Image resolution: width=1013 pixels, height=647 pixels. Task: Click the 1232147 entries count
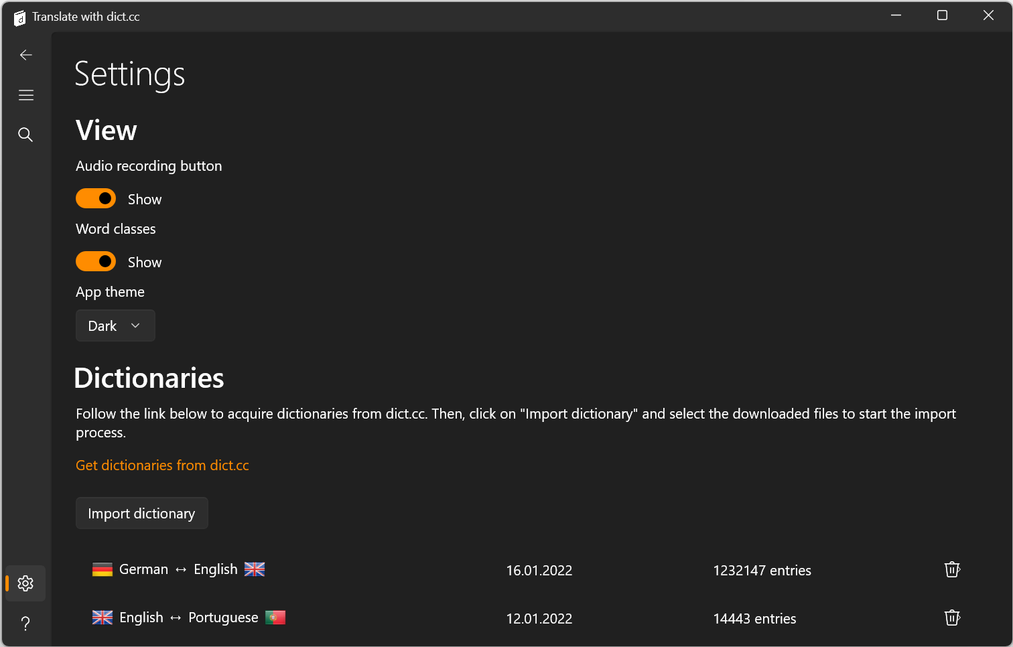[x=762, y=571]
